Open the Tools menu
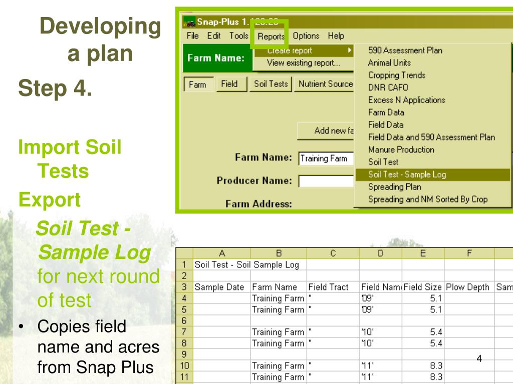This screenshot has width=513, height=384. tap(239, 36)
